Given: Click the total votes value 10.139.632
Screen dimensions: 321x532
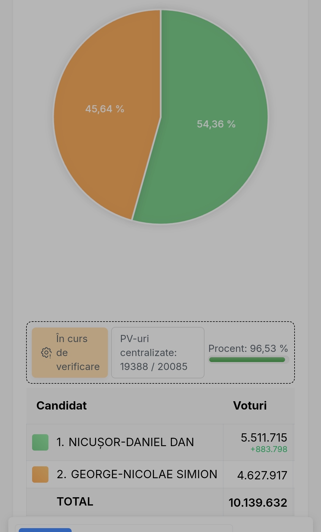Looking at the screenshot, I should point(258,503).
